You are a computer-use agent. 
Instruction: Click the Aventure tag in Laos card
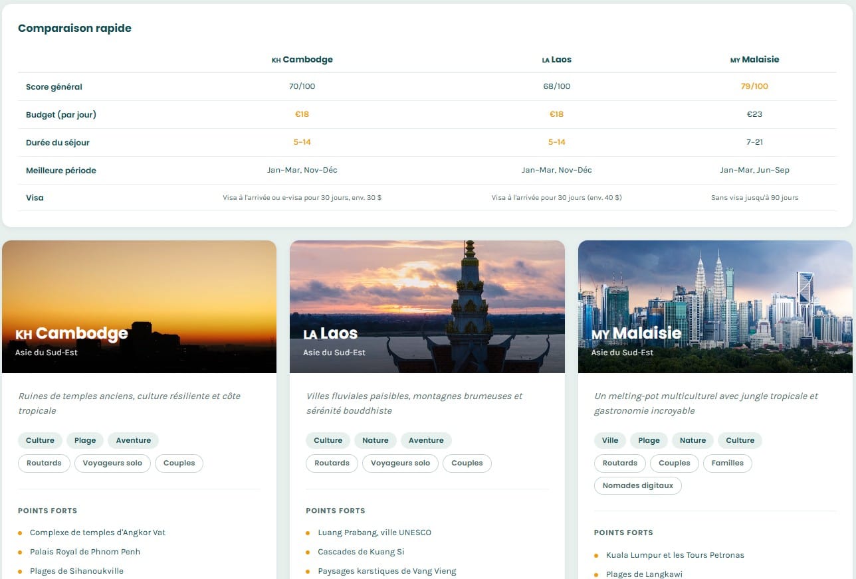click(426, 440)
